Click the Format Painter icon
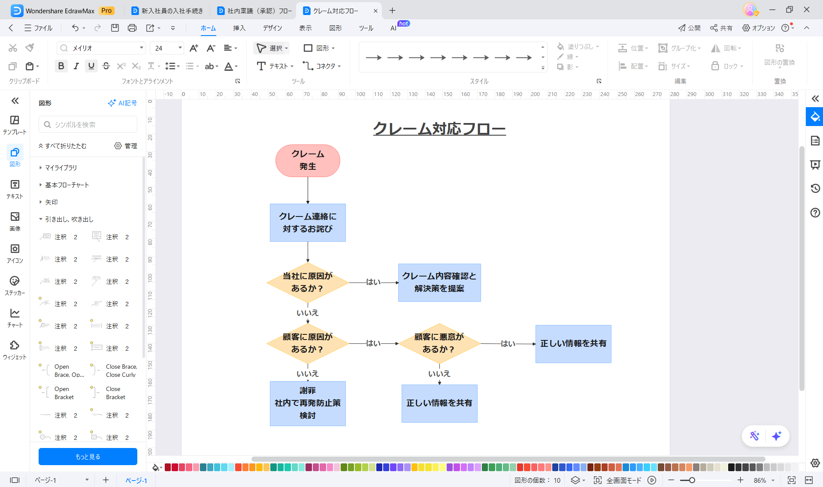The width and height of the screenshot is (823, 487). (30, 48)
